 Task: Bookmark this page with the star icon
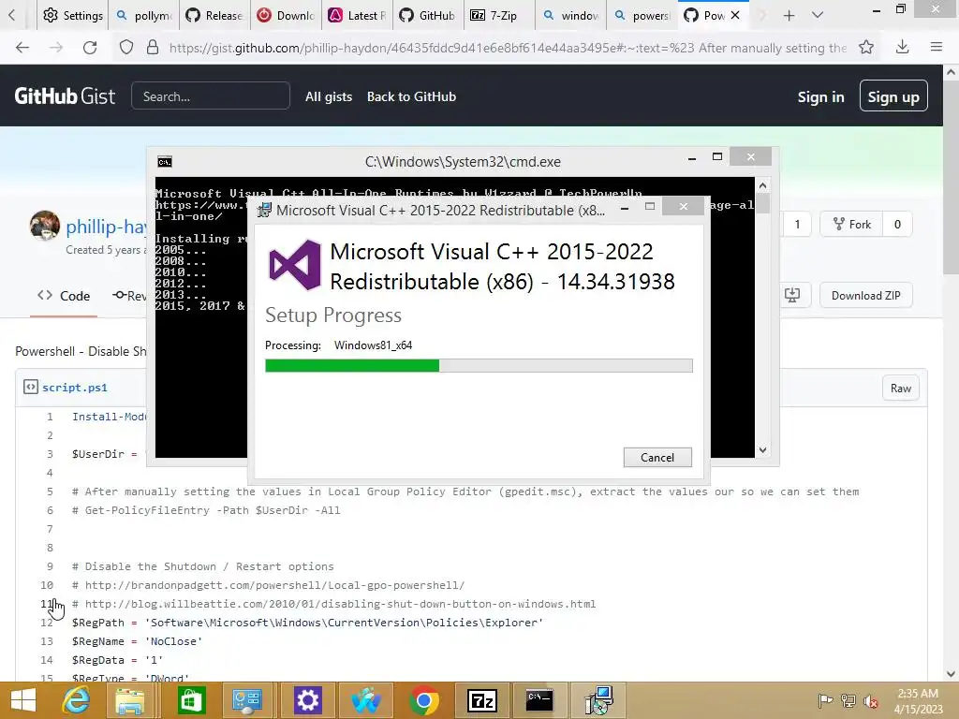click(x=866, y=47)
